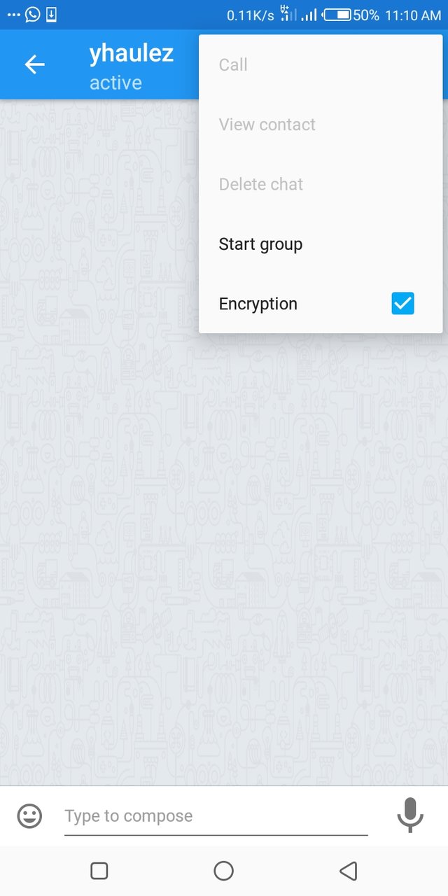Tap the active status text

[x=115, y=83]
